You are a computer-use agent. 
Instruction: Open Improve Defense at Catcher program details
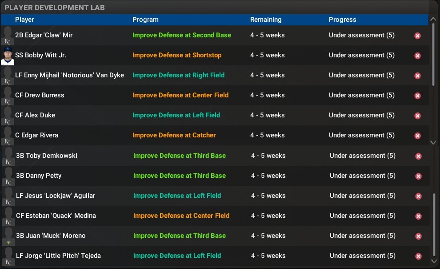coord(174,135)
